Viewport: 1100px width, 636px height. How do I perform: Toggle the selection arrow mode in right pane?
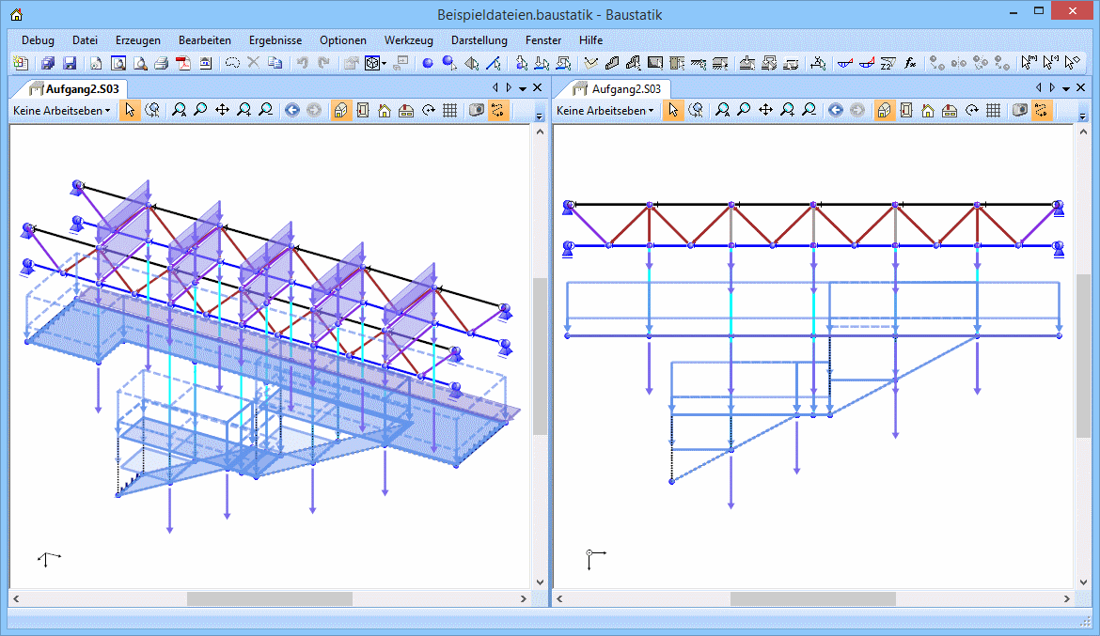tap(673, 110)
